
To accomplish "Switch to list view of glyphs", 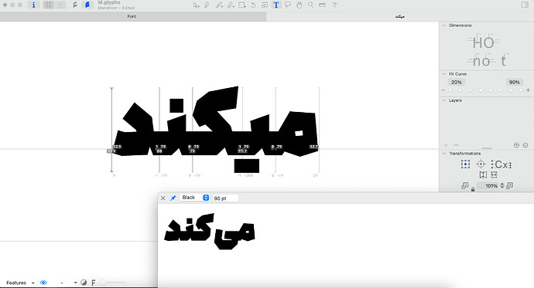I will (60, 5).
